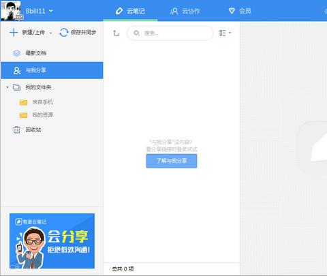
Task: Open 最新文档 recent documents
Action: (x=52, y=53)
